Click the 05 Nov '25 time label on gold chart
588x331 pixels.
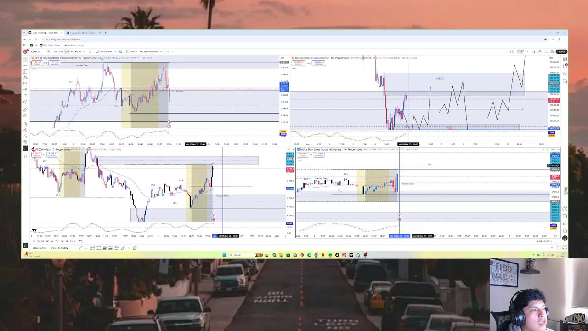pyautogui.click(x=195, y=144)
